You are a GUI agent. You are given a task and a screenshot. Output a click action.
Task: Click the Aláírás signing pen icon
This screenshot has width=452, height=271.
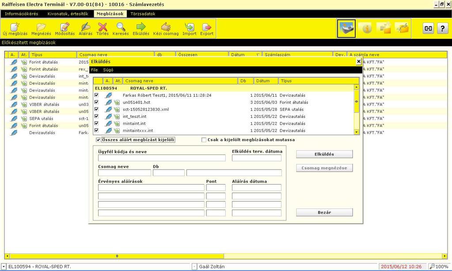(86, 27)
